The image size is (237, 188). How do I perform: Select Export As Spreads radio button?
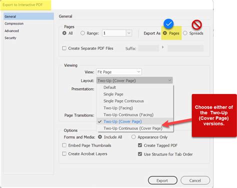coord(185,33)
